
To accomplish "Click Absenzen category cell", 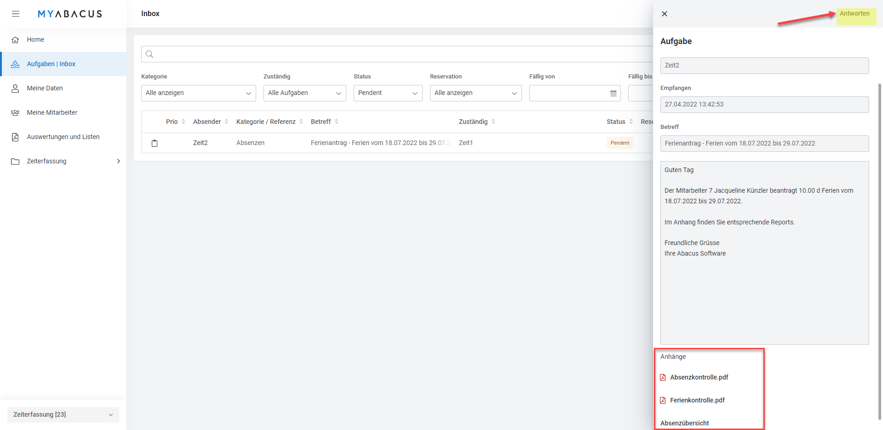I will coord(250,143).
